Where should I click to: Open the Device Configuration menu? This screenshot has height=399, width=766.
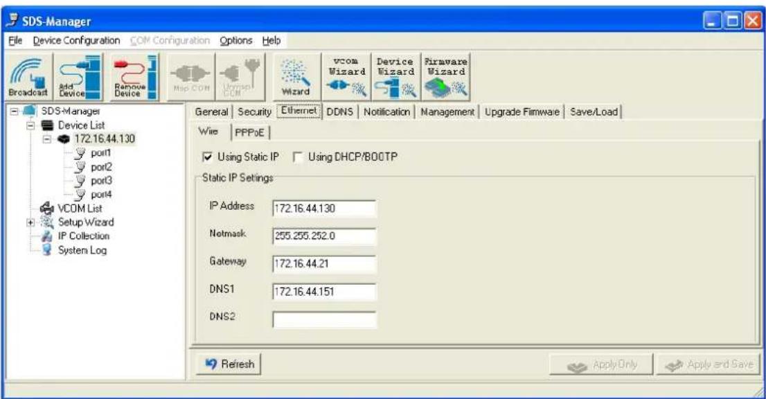click(76, 41)
